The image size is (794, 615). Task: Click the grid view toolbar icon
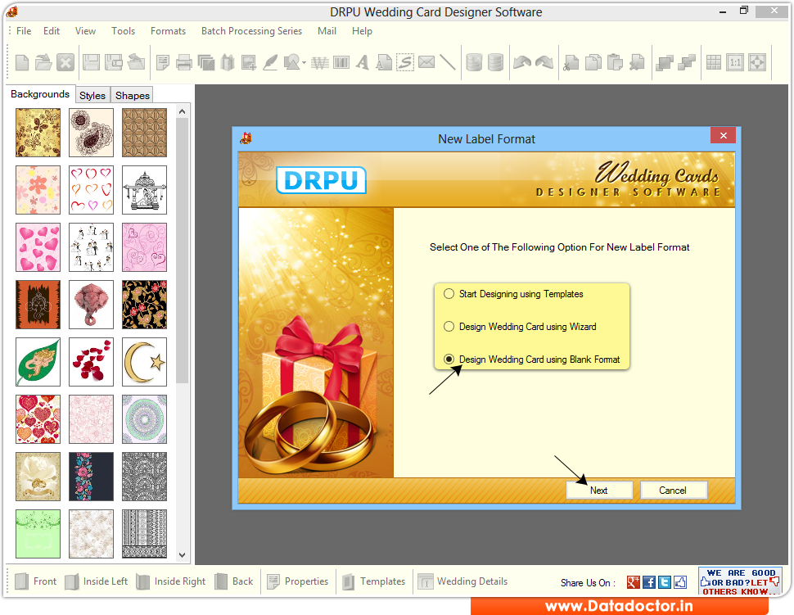713,63
